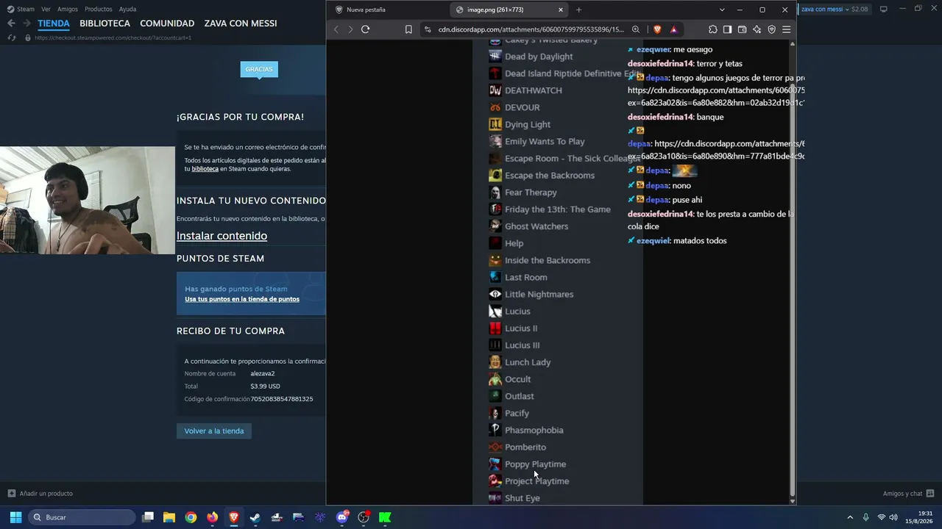
Task: Open Steam's Ayuda menu
Action: [127, 10]
